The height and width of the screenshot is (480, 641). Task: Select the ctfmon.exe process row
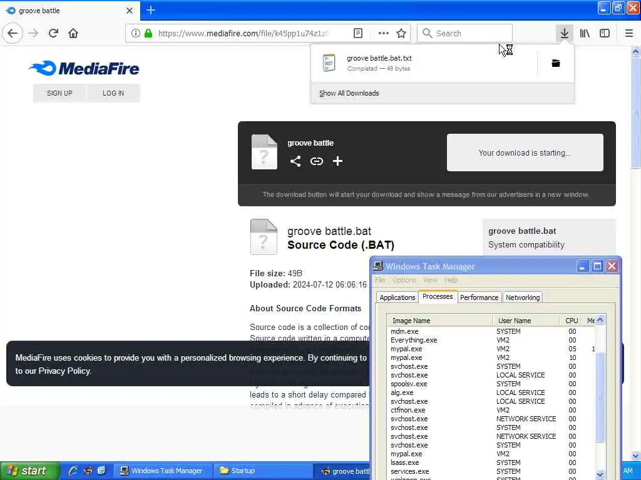[x=491, y=410]
